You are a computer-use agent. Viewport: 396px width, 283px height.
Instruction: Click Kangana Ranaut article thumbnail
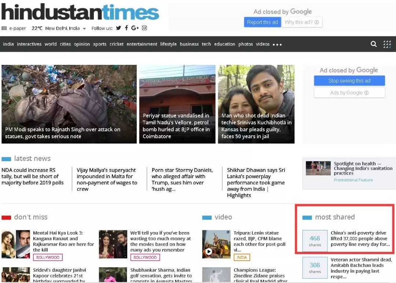(16, 244)
